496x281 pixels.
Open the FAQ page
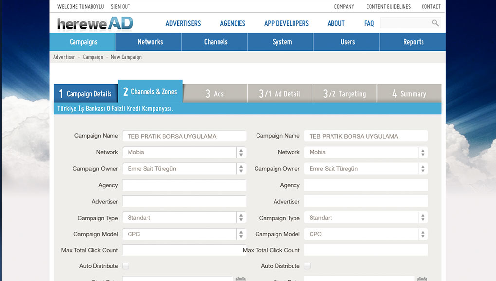(x=369, y=23)
